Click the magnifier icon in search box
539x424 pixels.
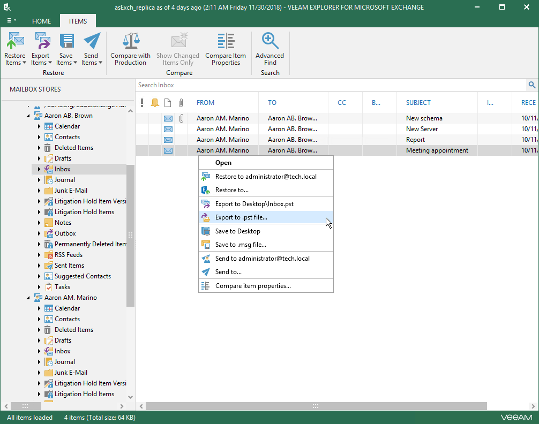coord(531,85)
